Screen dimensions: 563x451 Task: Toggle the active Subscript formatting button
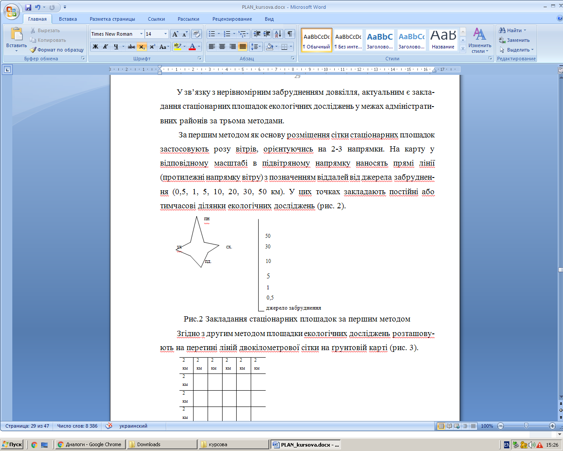coord(142,47)
